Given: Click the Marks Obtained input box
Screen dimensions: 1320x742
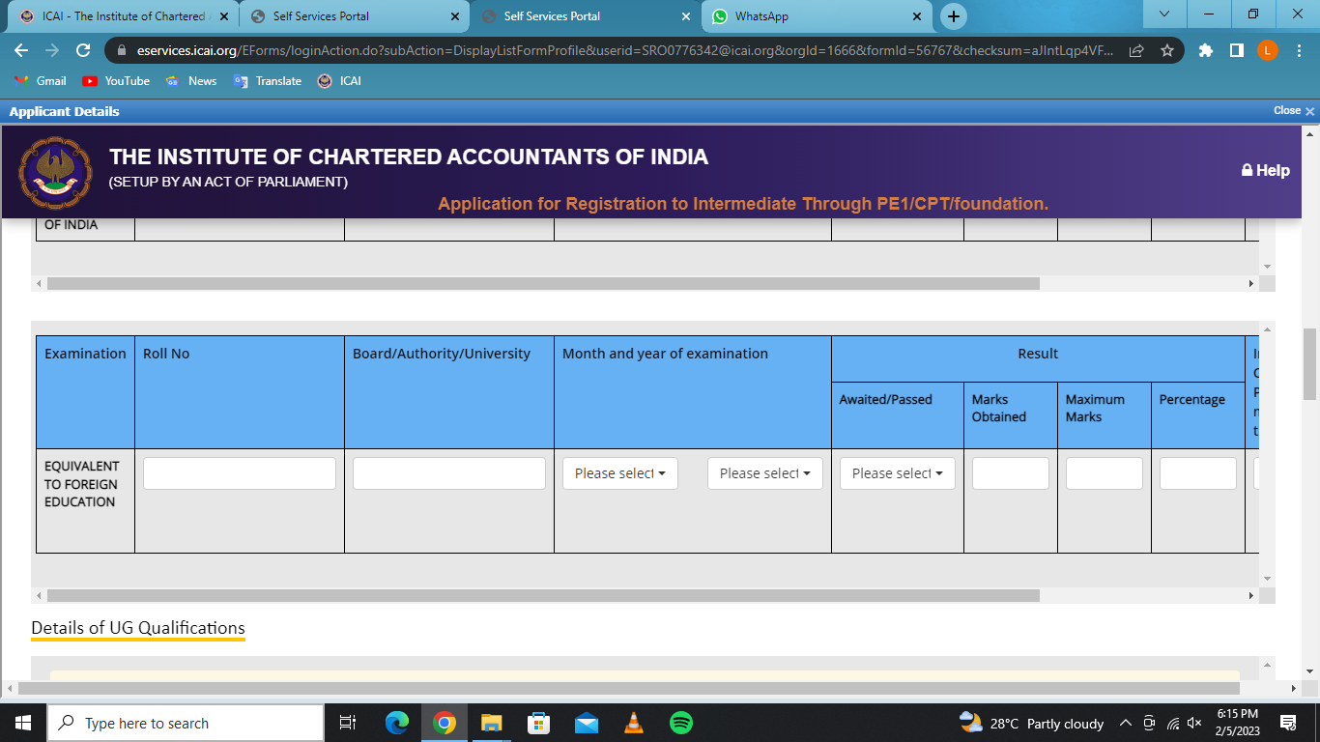Looking at the screenshot, I should [x=1010, y=473].
